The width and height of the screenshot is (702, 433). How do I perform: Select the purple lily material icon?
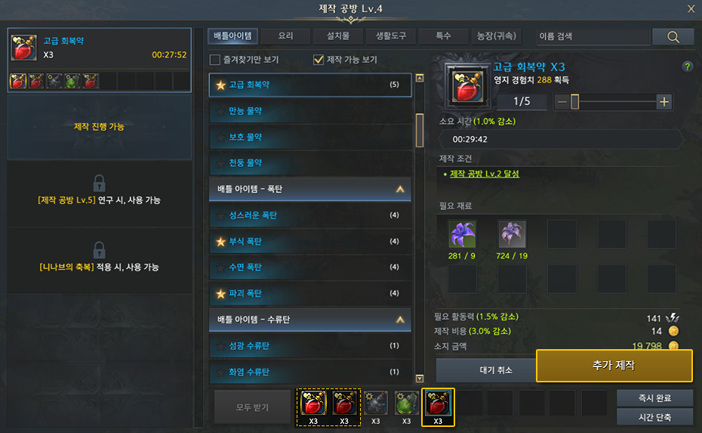click(x=512, y=234)
